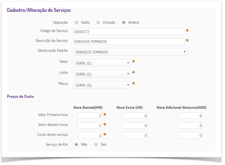Screen dimensions: 225x165
Task: Click the Código do Serviço input field
Action: (x=129, y=32)
